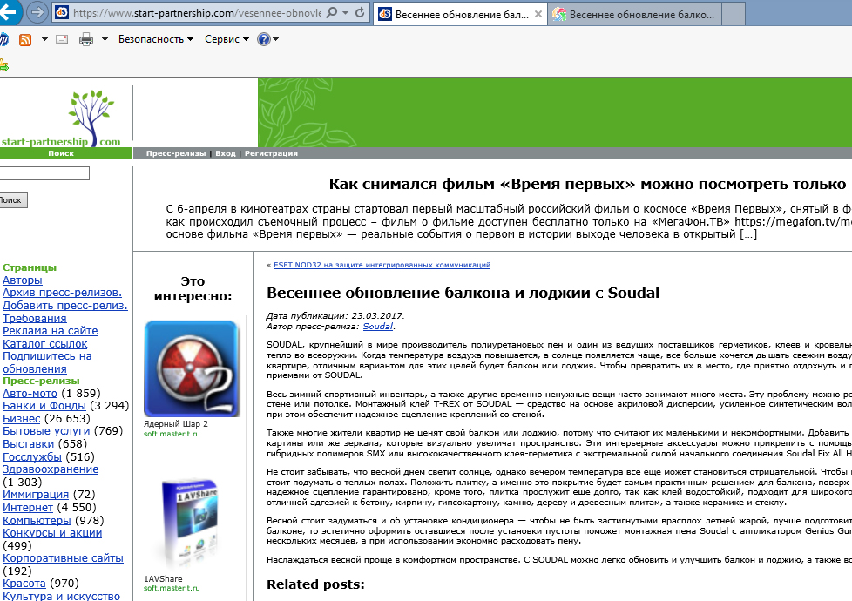Open the Архив пресс-релизов link
Viewport: 852px width, 601px height.
coord(62,293)
